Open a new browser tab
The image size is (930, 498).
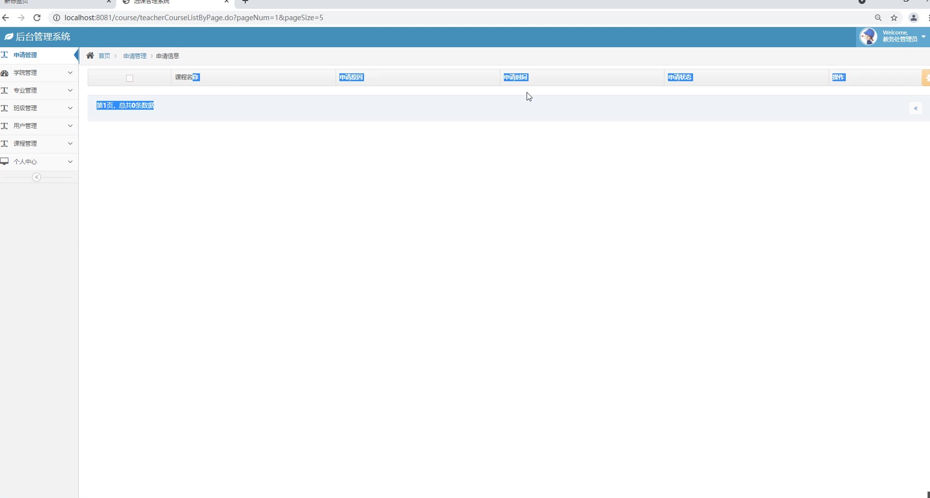point(245,1)
